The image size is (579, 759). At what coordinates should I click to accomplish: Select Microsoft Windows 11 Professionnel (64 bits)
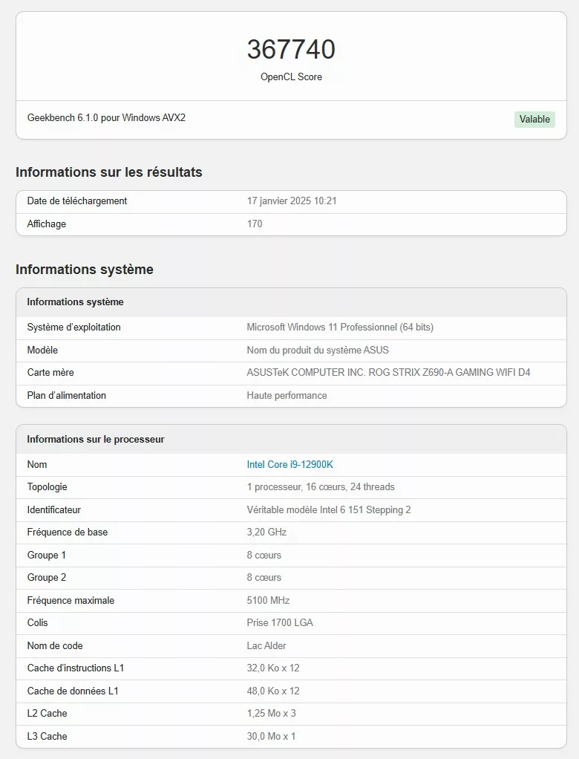(x=340, y=328)
